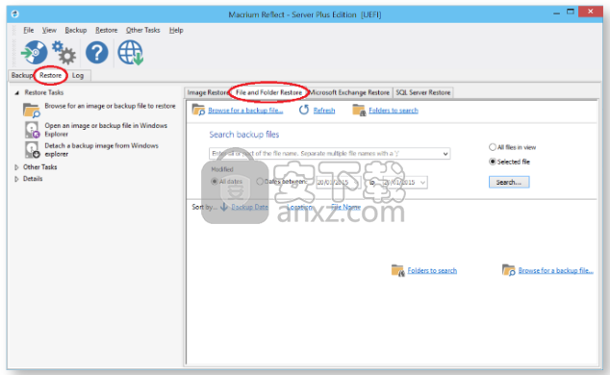
Task: Click the globe download update icon
Action: 131,53
